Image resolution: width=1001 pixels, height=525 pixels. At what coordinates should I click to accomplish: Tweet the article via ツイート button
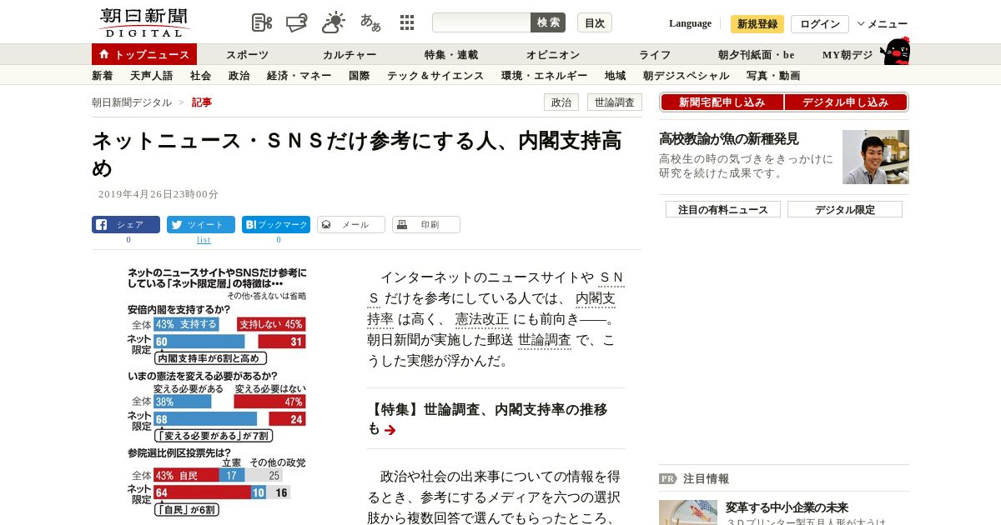[x=201, y=224]
